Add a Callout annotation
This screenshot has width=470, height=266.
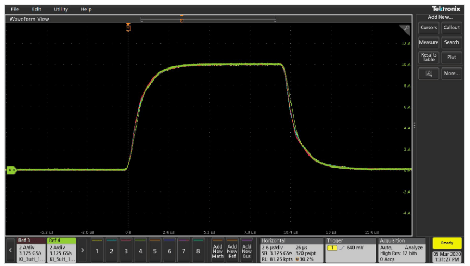[x=452, y=28]
